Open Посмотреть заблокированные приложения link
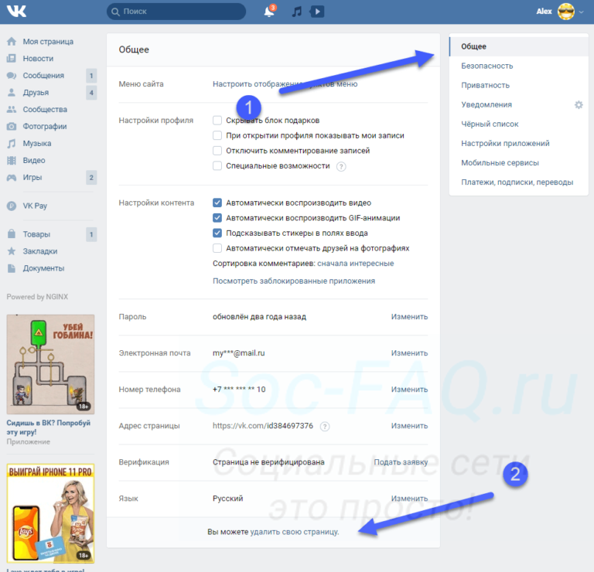The width and height of the screenshot is (594, 572). point(294,281)
